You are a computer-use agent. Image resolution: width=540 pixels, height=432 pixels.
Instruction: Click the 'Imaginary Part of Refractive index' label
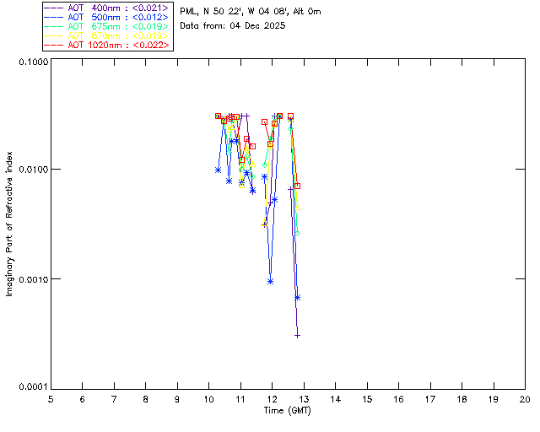[x=9, y=224]
